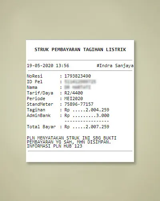Click the PLN MENYATAKAN STRUK INI line
160x201 pixels.
click(72, 138)
